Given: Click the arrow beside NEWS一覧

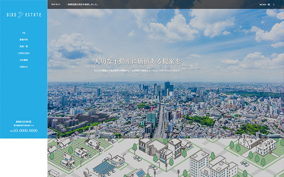Looking at the screenshot, I should (x=279, y=4).
